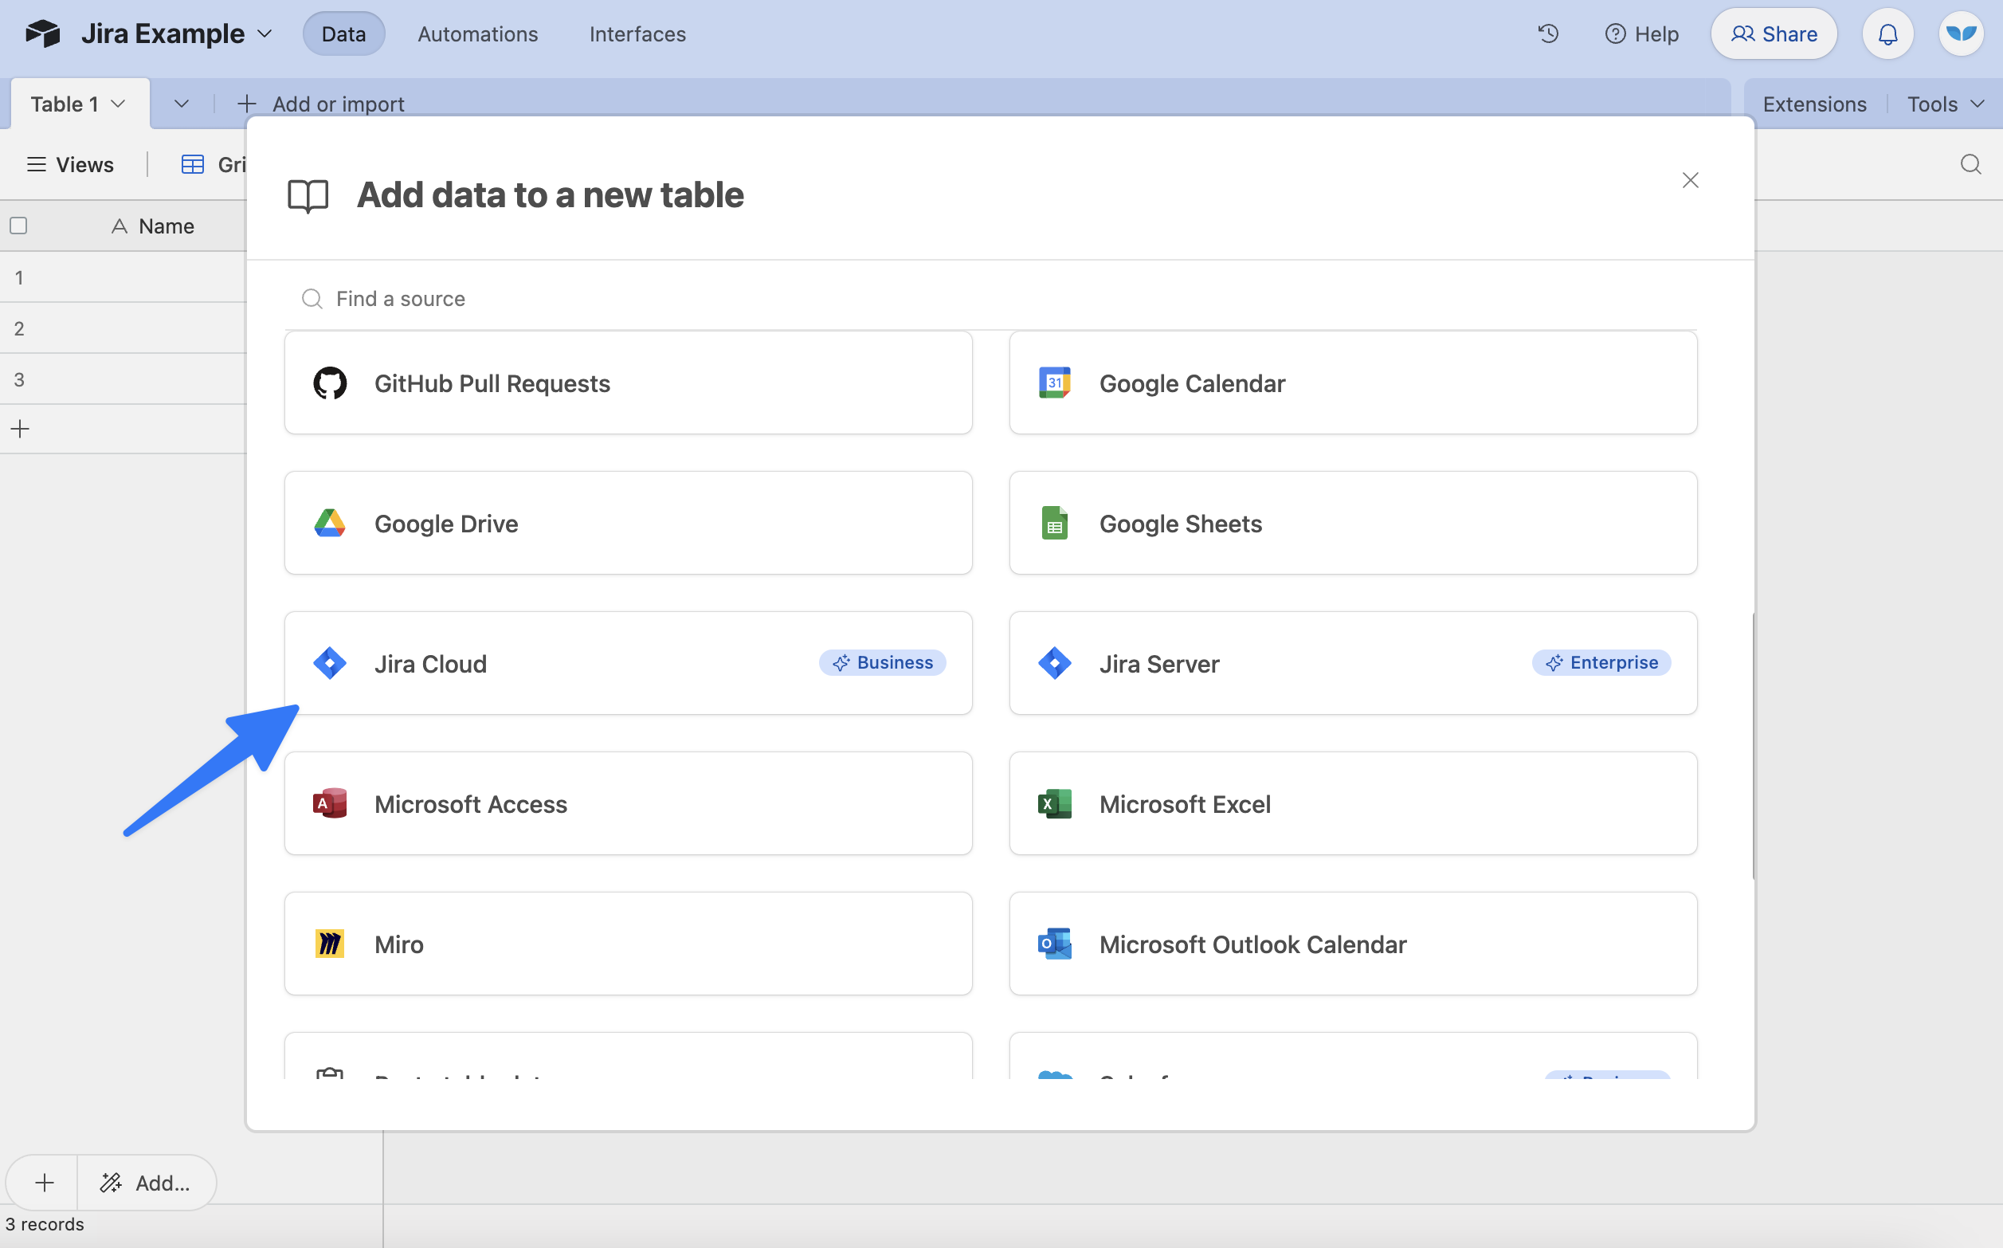Click the plus icon to add a row

coord(20,429)
